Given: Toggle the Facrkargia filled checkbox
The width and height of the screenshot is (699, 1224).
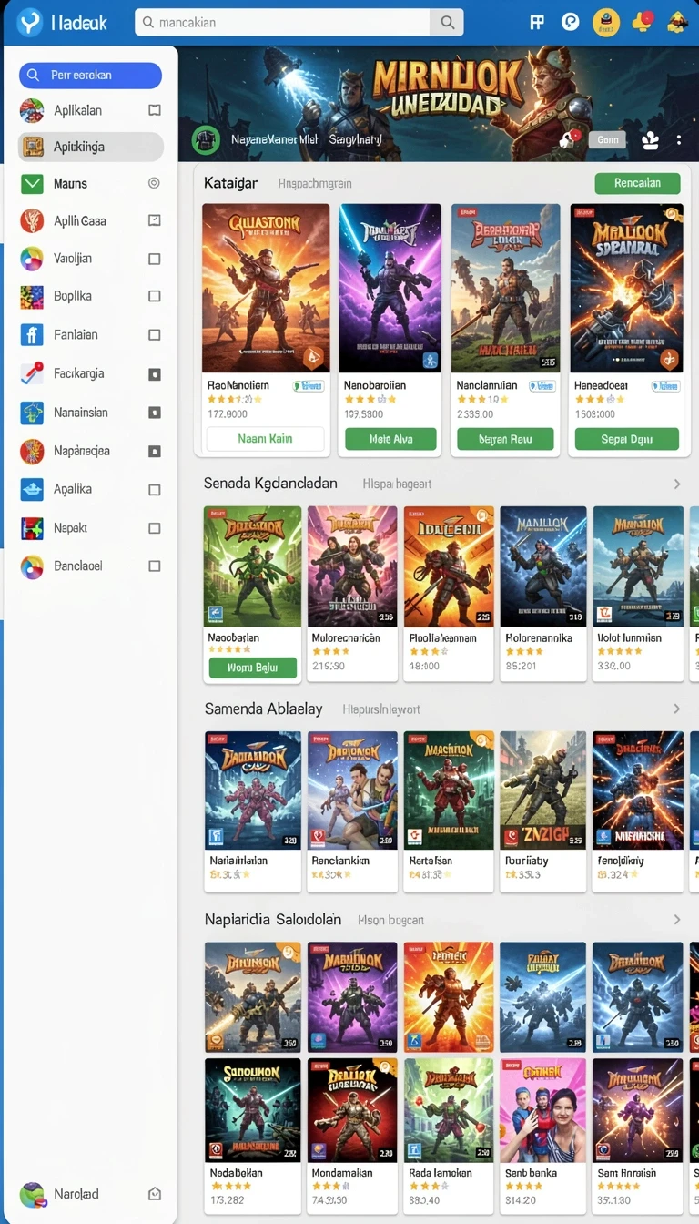Looking at the screenshot, I should pyautogui.click(x=155, y=373).
